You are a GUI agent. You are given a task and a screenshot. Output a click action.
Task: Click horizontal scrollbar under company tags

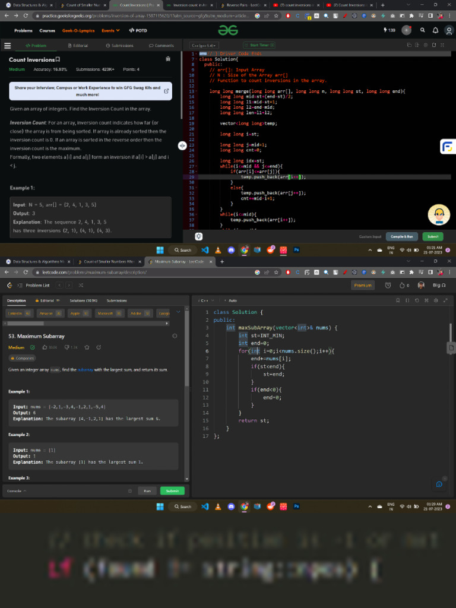pyautogui.click(x=25, y=324)
